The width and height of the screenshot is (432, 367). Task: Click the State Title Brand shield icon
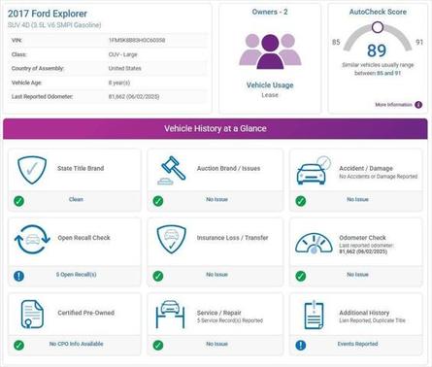click(32, 170)
